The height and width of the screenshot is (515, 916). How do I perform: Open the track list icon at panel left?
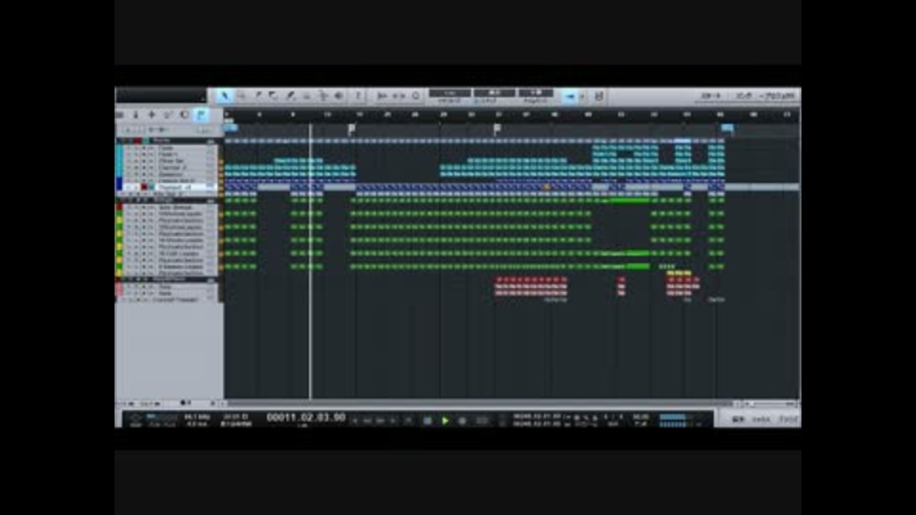[x=120, y=115]
